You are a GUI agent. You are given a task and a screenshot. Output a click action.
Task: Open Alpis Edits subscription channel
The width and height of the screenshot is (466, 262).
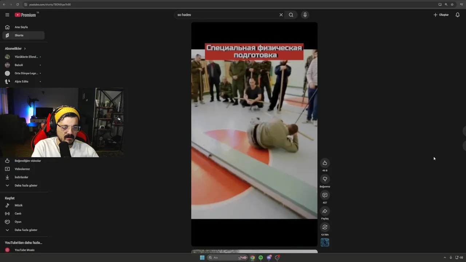click(x=23, y=82)
